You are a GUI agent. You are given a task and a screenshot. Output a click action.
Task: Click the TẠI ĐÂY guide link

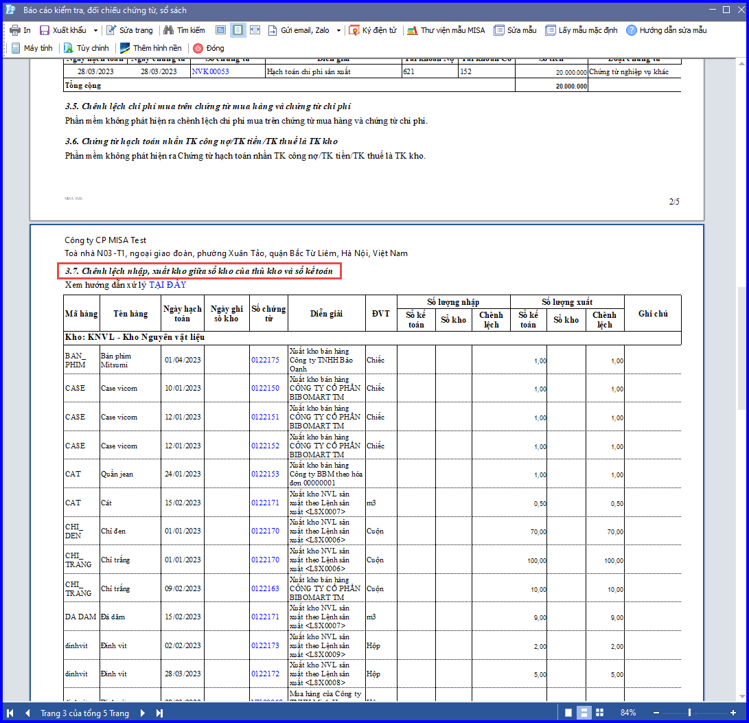pyautogui.click(x=168, y=285)
